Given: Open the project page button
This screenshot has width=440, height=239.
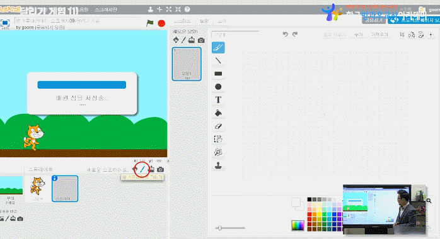Looking at the screenshot, I should pos(414,20).
